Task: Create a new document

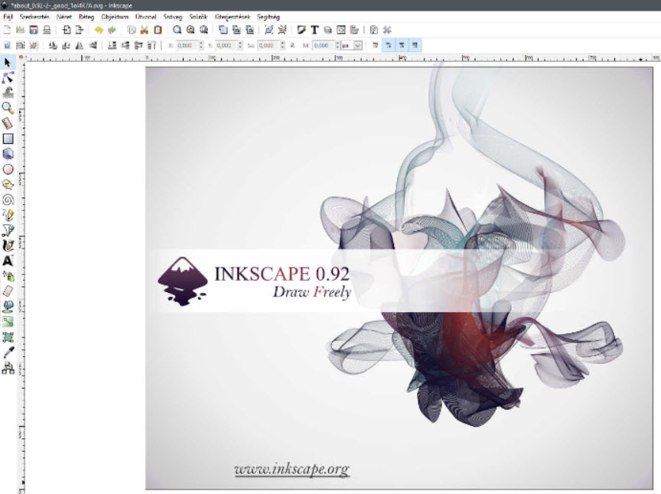Action: pos(7,30)
